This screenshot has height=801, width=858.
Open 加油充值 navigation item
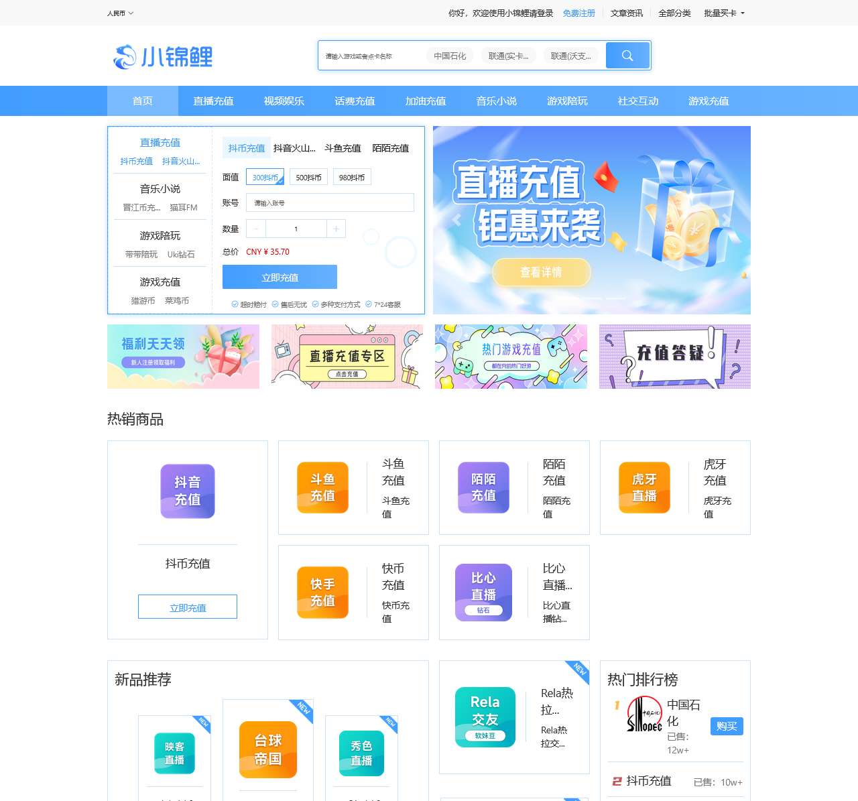click(x=426, y=101)
